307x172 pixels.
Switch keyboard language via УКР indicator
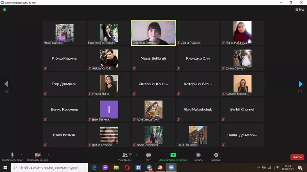pyautogui.click(x=276, y=168)
